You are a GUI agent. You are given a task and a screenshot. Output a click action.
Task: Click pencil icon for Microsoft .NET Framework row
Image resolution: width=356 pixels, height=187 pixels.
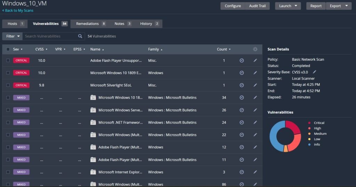coord(255,122)
